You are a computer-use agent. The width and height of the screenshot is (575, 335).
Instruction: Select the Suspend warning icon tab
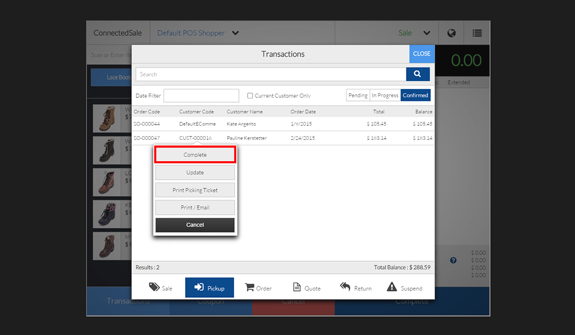click(x=404, y=288)
